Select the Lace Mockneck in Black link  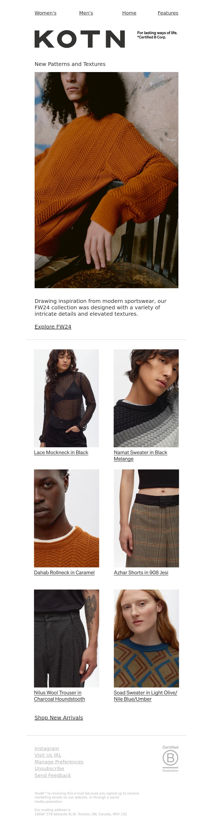coord(61,452)
